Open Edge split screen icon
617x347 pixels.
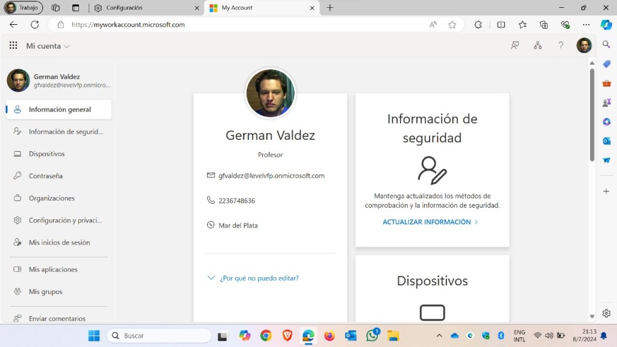coord(501,25)
